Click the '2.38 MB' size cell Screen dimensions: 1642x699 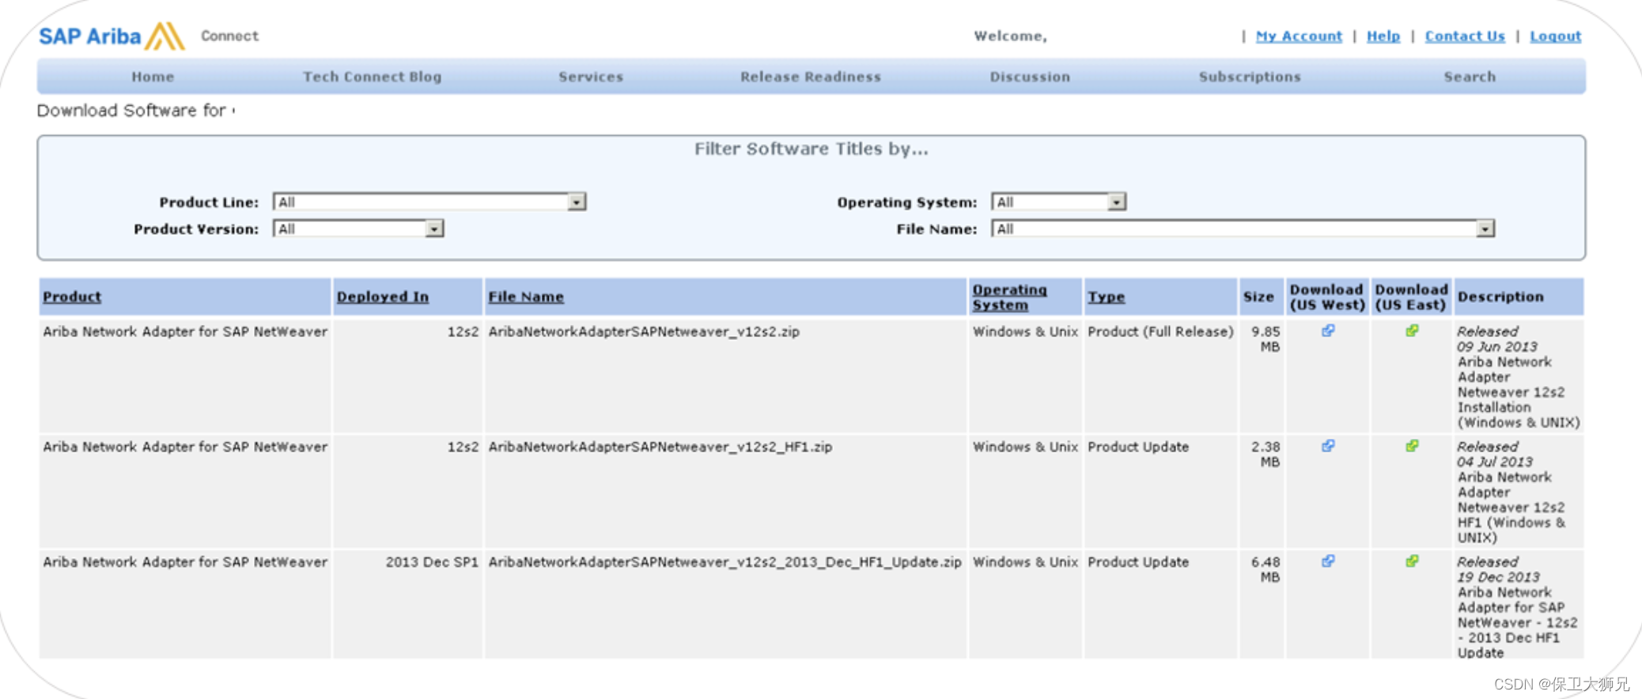point(1266,455)
